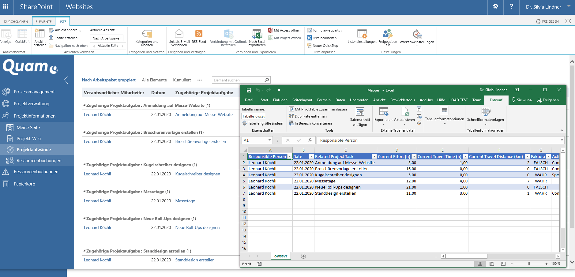
Task: Remove duplicates with Duplikate entfernen
Action: (x=309, y=116)
